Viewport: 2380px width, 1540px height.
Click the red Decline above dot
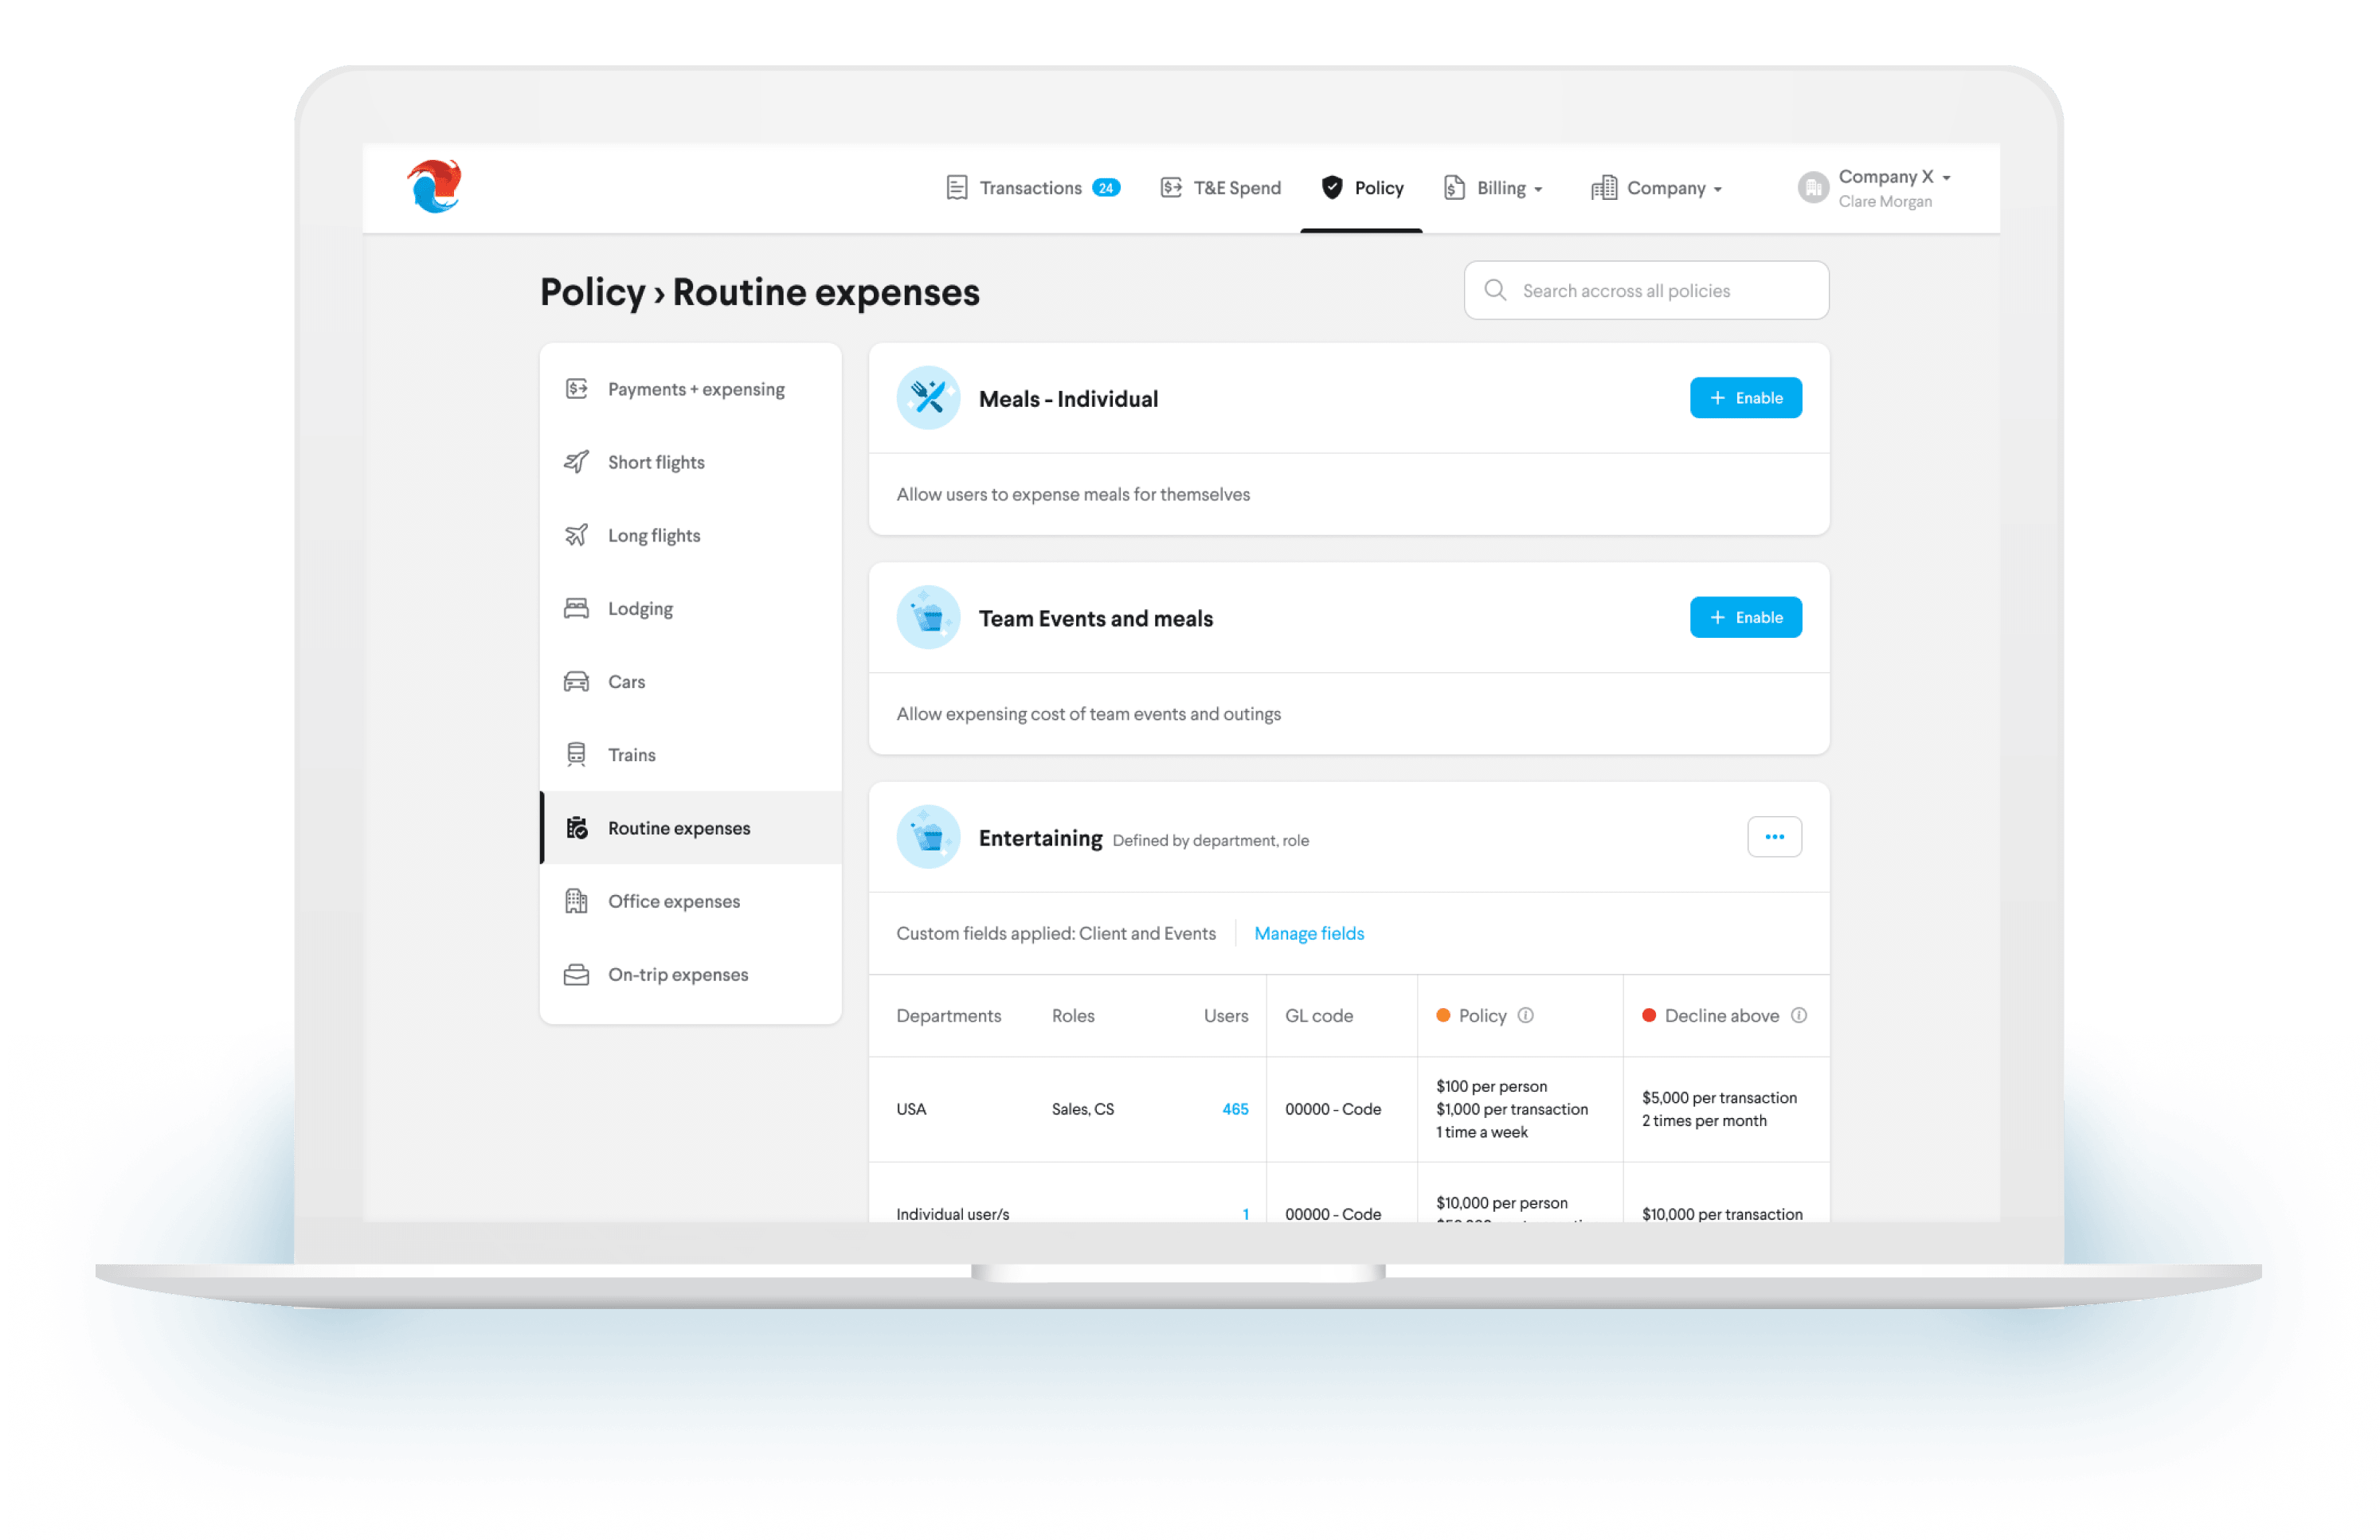[x=1649, y=1015]
